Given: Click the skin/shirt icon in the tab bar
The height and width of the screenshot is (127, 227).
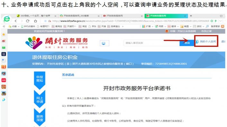Looking at the screenshot, I should [221, 16].
